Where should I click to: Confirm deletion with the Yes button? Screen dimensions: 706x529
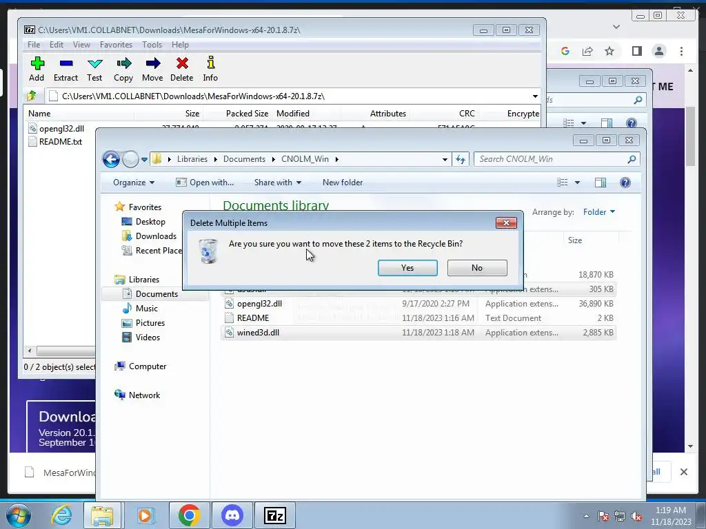point(407,268)
